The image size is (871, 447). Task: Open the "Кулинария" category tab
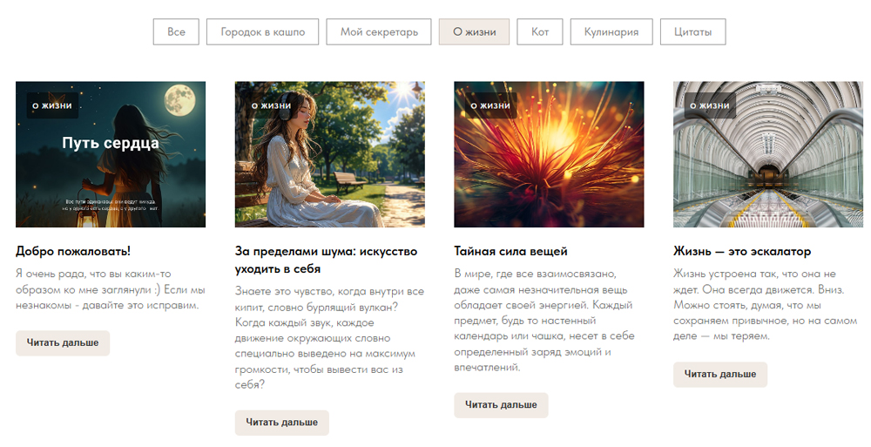click(611, 31)
